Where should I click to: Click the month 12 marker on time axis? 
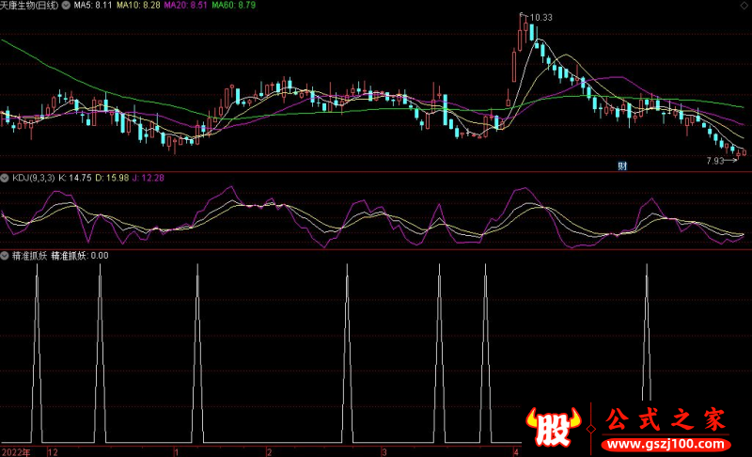click(52, 451)
